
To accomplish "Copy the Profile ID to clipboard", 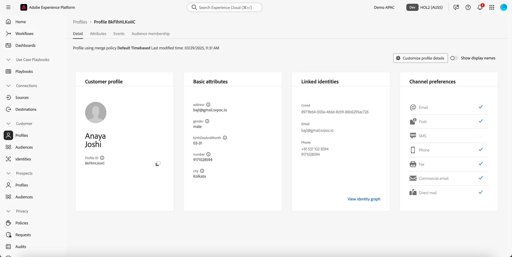I will [x=158, y=164].
